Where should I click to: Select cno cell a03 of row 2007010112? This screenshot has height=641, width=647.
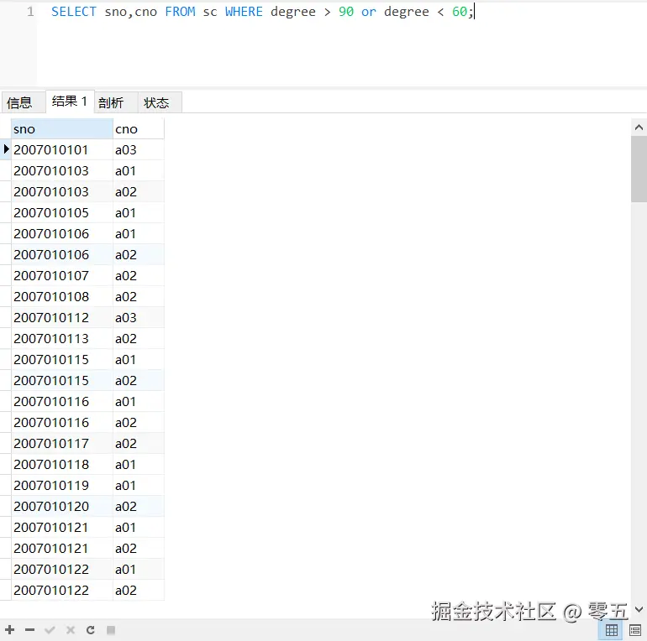139,318
